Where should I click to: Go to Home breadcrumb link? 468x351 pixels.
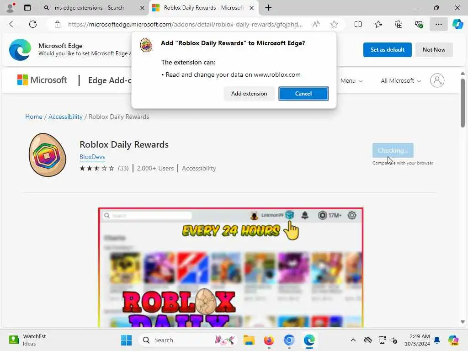click(x=34, y=117)
